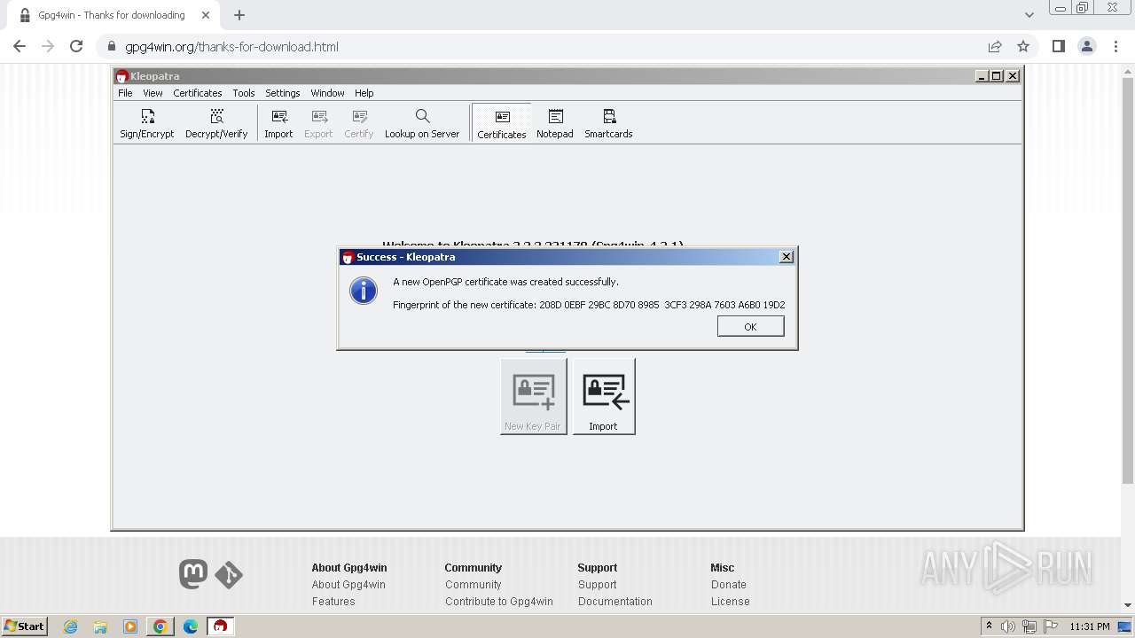The width and height of the screenshot is (1135, 638).
Task: Toggle the Chrome side panel
Action: pyautogui.click(x=1059, y=47)
